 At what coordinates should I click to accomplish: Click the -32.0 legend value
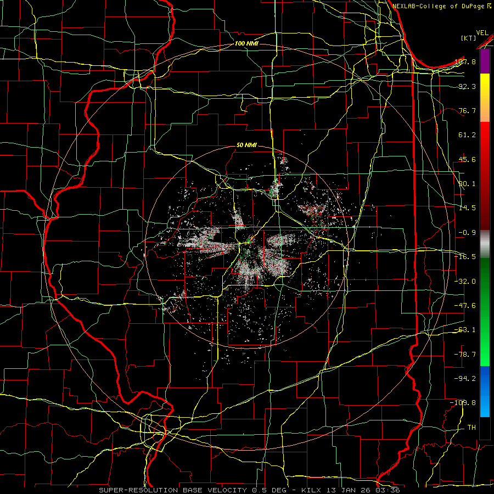pyautogui.click(x=465, y=282)
